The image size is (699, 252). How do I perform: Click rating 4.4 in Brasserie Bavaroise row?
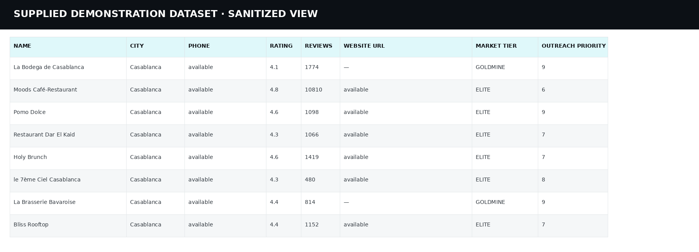tap(274, 202)
